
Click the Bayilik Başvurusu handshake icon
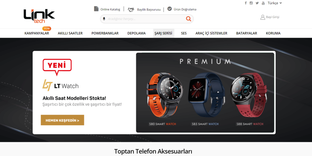pos(131,9)
